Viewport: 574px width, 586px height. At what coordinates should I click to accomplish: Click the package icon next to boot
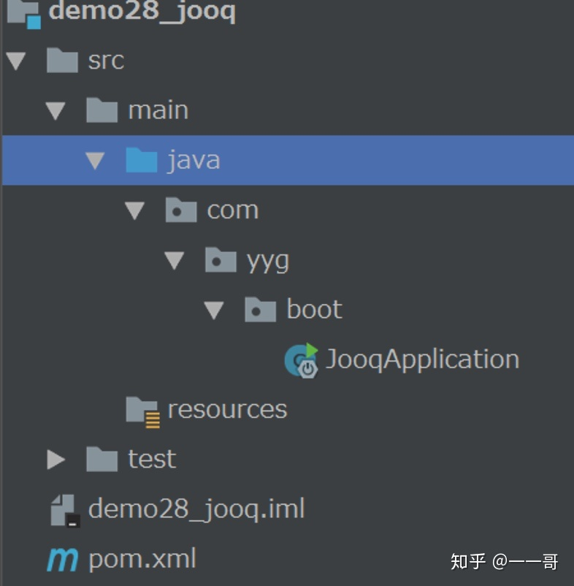[259, 308]
